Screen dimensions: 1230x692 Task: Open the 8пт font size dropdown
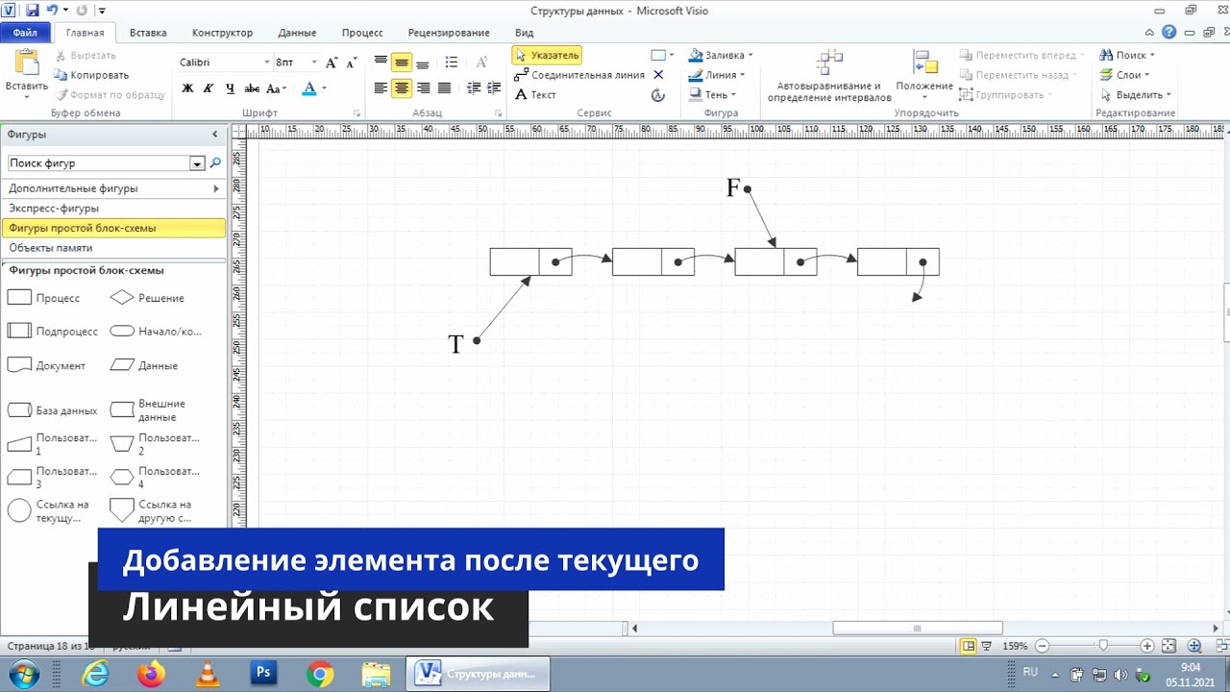click(313, 62)
